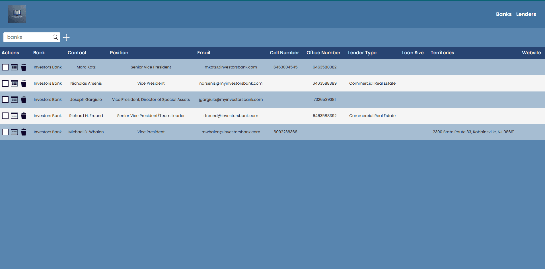Viewport: 545px width, 269px height.
Task: Click the Cell Number column header
Action: (284, 53)
